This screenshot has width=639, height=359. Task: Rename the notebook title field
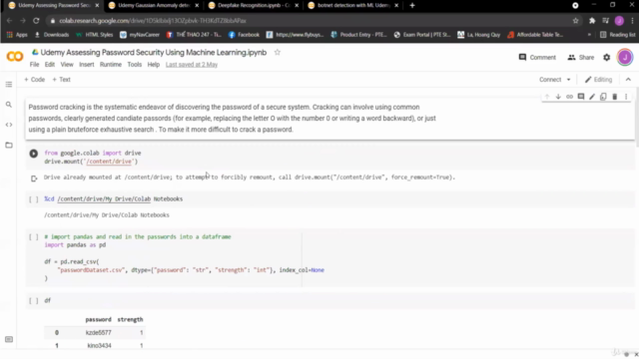pyautogui.click(x=153, y=53)
